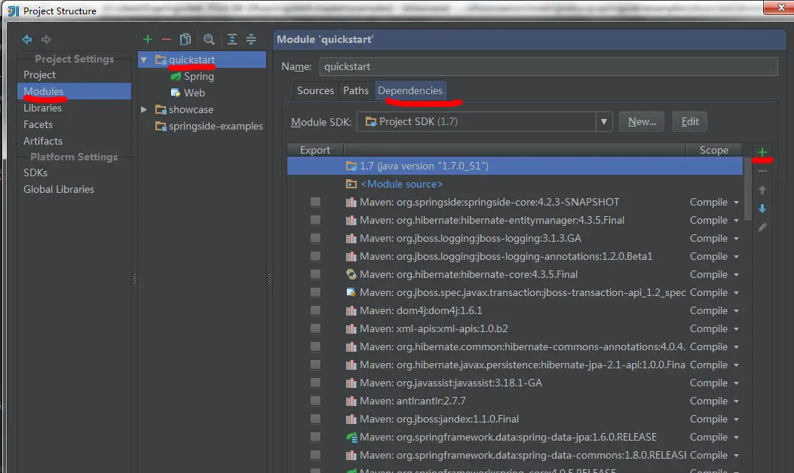794x473 pixels.
Task: Toggle export for dom4j:1.6.1 dependency
Action: click(x=315, y=310)
